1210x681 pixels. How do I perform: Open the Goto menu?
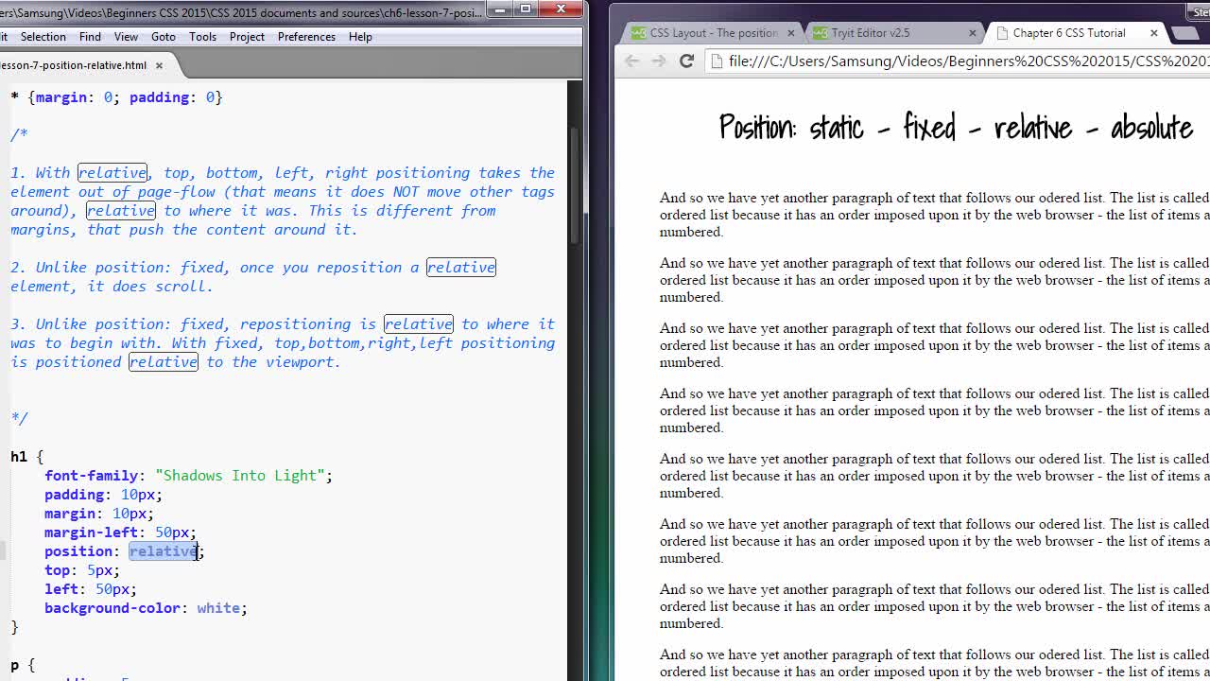tap(164, 37)
